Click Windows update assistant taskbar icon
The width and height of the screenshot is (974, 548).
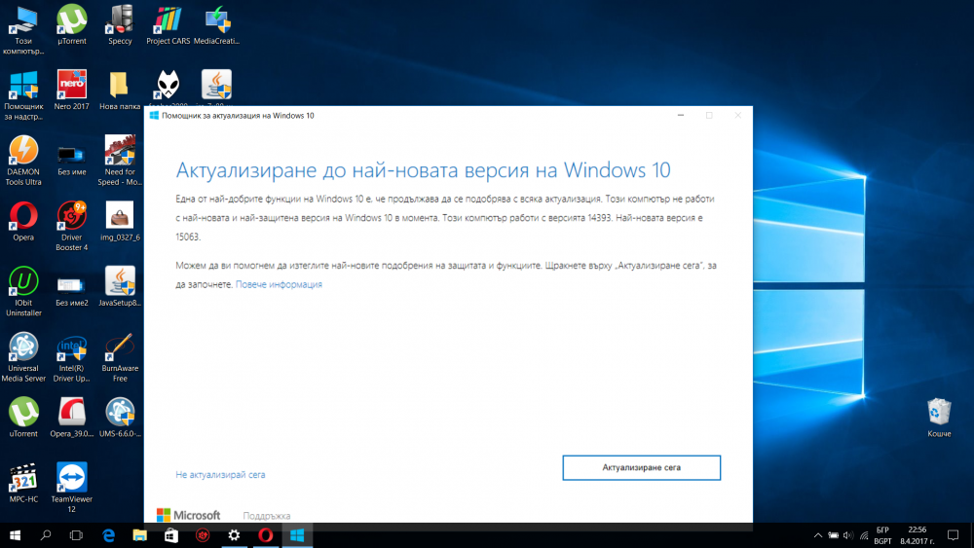tap(297, 535)
